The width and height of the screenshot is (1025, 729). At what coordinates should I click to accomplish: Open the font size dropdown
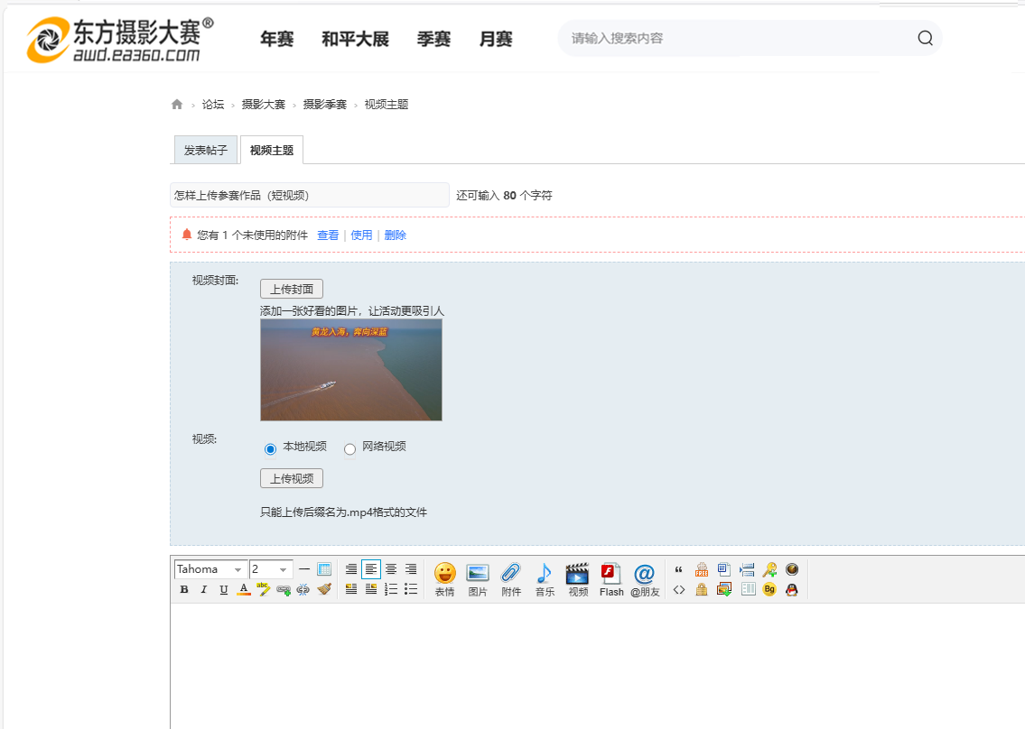point(271,569)
